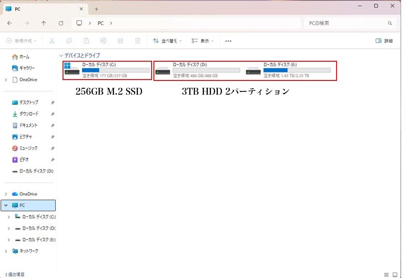Image resolution: width=411 pixels, height=278 pixels.
Task: Expand ローカル ディスク (C:) in tree
Action: pos(9,217)
